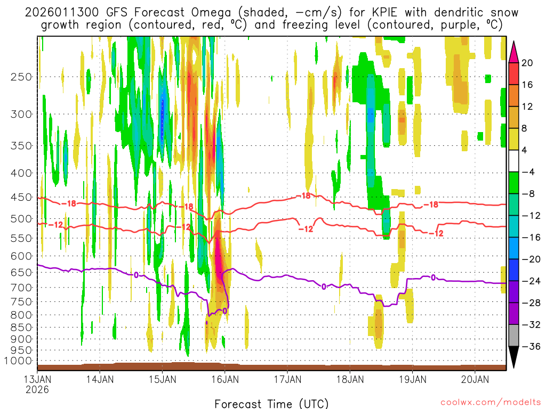This screenshot has width=546, height=409.
Task: Select the yellow colorbar segment between 4 and 8
Action: (515, 140)
